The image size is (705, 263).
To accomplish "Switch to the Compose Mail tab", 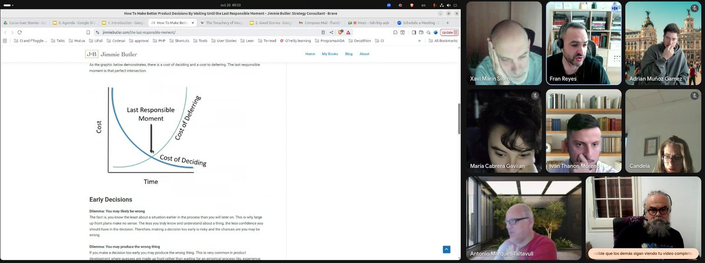I will point(321,23).
